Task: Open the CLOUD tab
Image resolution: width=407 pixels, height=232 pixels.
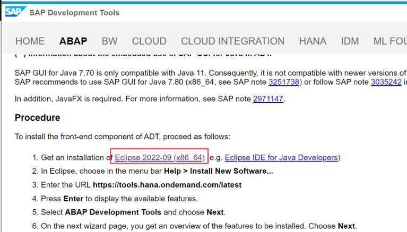Action: [x=149, y=41]
